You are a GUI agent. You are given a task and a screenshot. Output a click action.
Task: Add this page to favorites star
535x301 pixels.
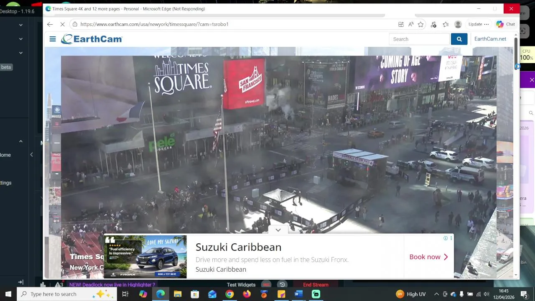[x=420, y=24]
